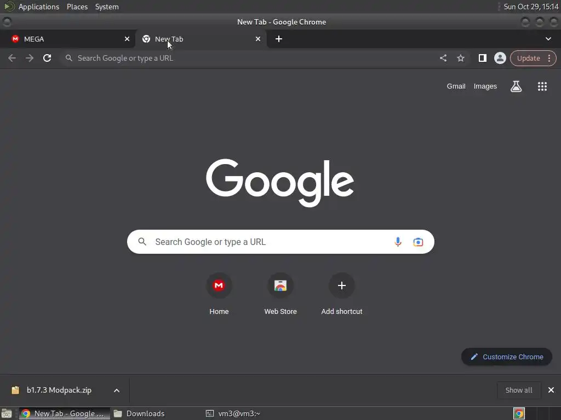This screenshot has width=561, height=420.
Task: Open the Applications menu
Action: 39,7
